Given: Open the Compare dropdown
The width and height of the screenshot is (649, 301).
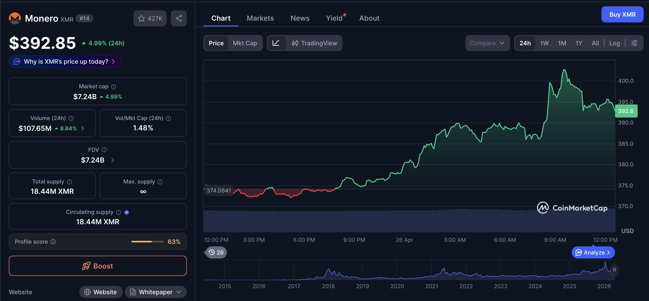Looking at the screenshot, I should tap(487, 43).
